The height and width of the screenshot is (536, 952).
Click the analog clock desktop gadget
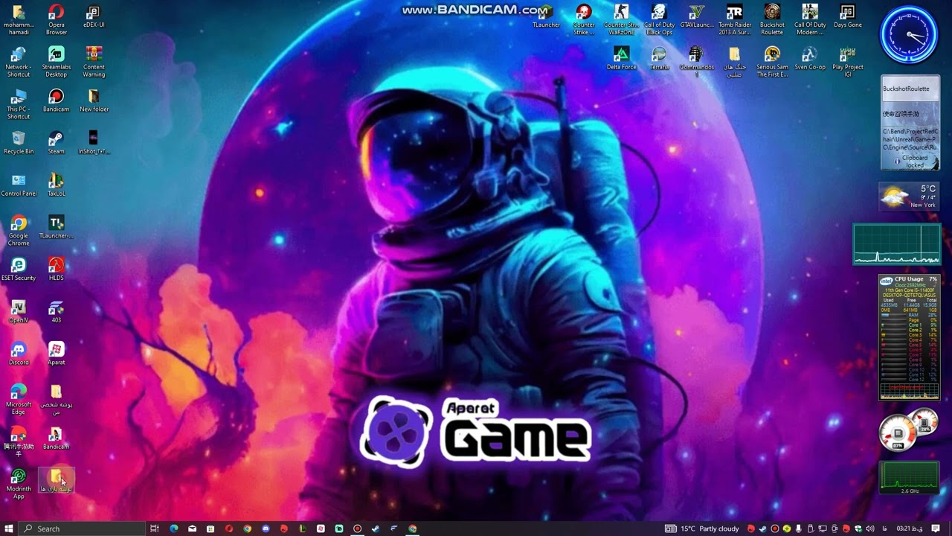909,36
